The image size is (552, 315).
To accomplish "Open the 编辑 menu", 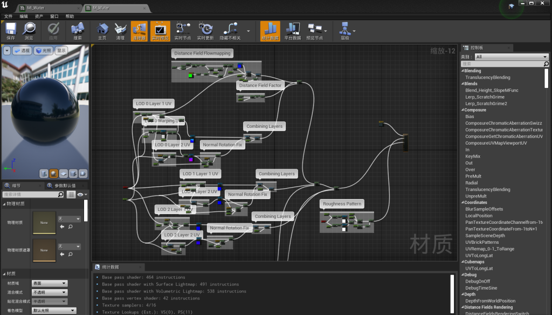I will pyautogui.click(x=24, y=16).
